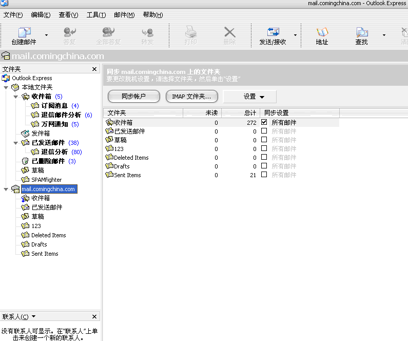
Task: Collapse the 本地文件夹 tree node
Action: pos(6,87)
